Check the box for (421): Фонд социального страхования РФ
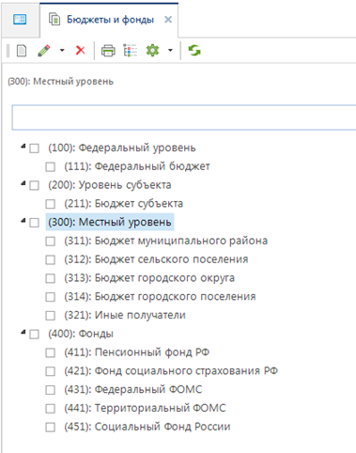This screenshot has width=356, height=453. (50, 371)
